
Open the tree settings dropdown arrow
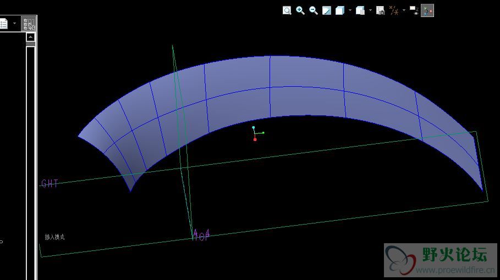pyautogui.click(x=14, y=23)
